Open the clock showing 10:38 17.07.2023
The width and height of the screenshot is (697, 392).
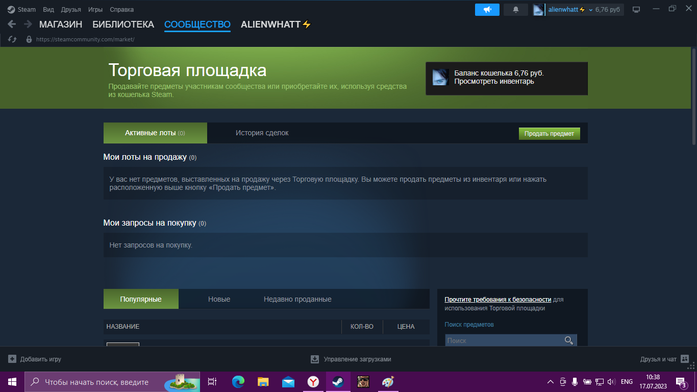(x=653, y=382)
